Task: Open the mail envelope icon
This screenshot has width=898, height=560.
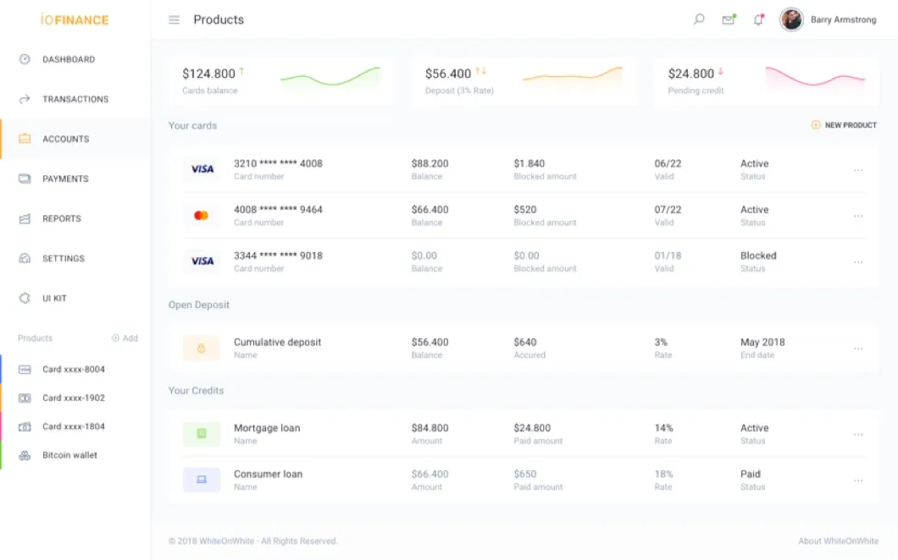Action: click(x=728, y=19)
